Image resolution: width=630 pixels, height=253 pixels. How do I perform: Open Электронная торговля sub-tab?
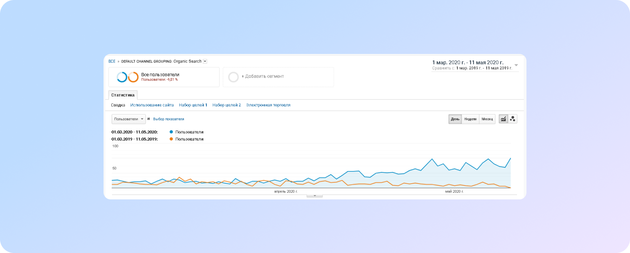[268, 105]
